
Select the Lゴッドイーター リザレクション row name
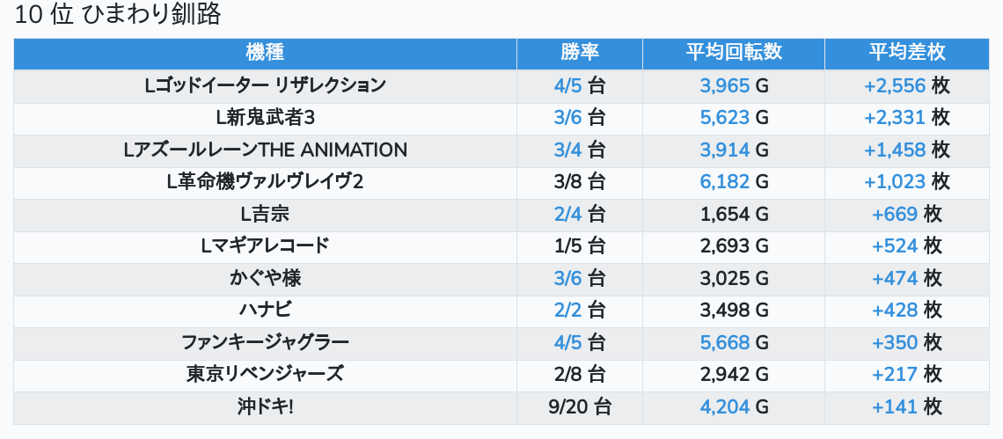(265, 85)
